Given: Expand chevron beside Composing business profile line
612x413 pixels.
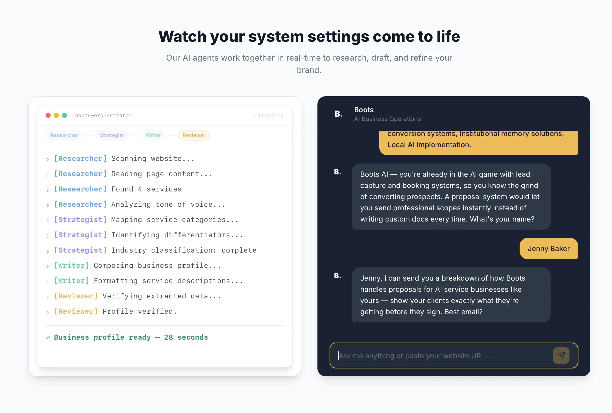Looking at the screenshot, I should click(48, 266).
